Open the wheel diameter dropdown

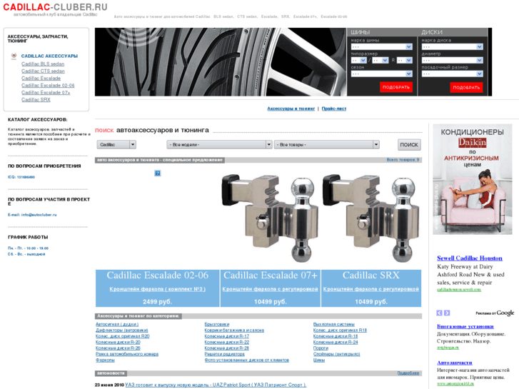tap(452, 60)
